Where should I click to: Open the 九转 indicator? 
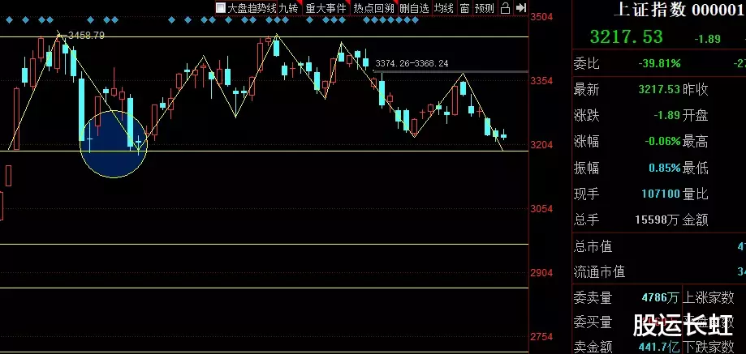pyautogui.click(x=288, y=8)
